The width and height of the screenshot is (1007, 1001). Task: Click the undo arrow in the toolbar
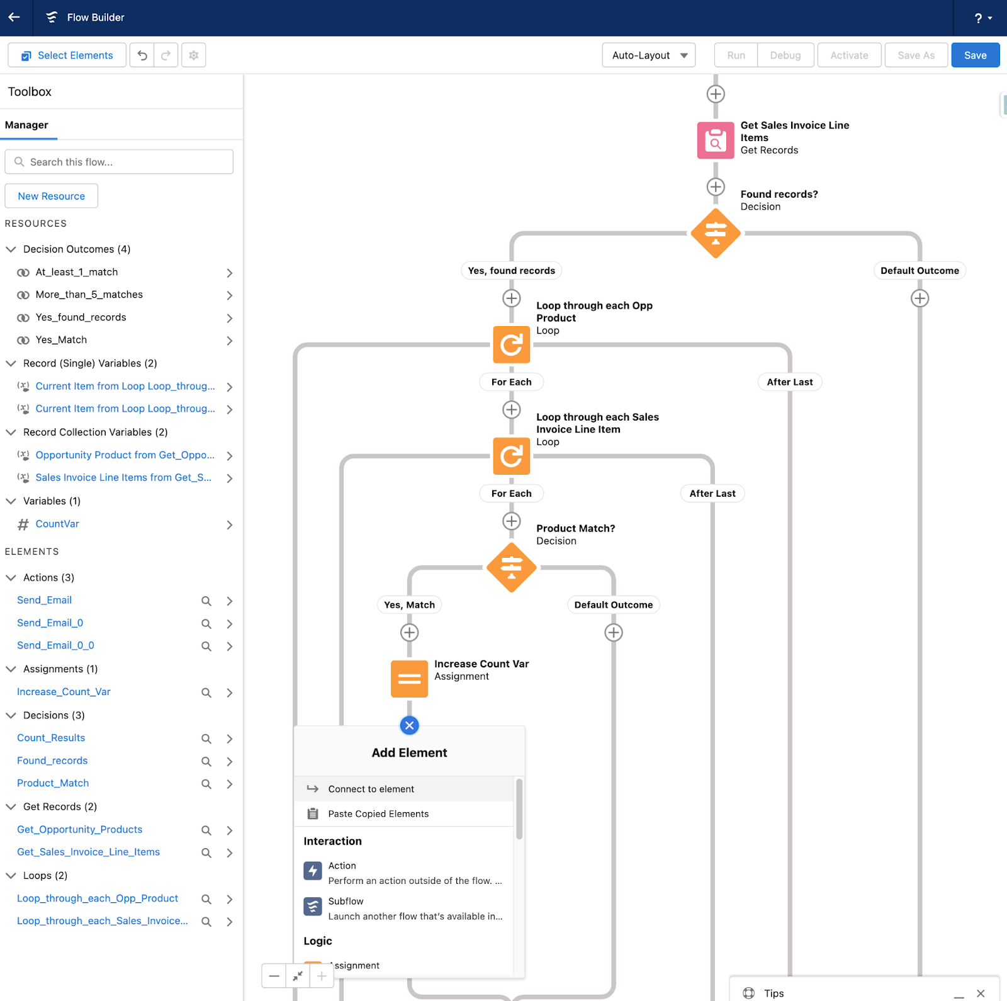tap(142, 55)
